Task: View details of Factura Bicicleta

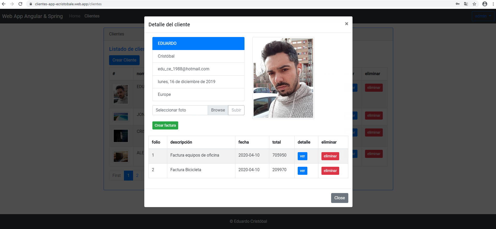Action: click(x=302, y=171)
